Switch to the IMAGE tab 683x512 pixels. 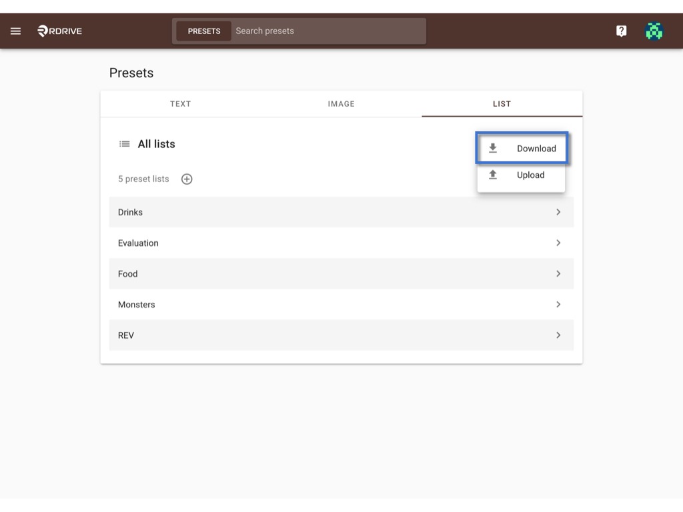341,104
